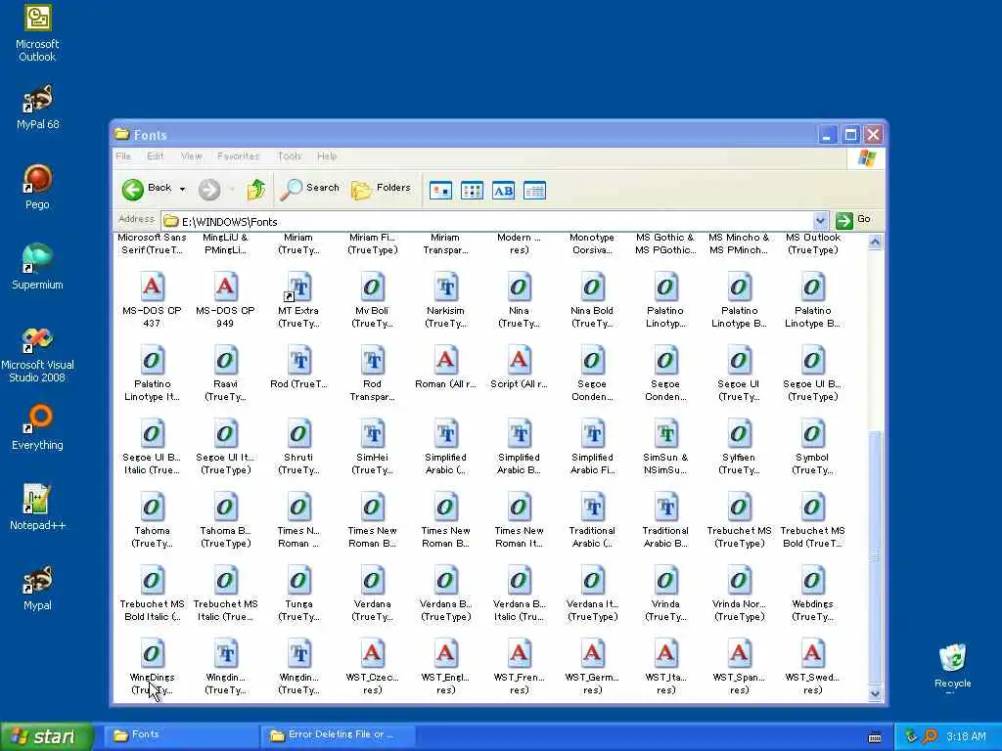Click the 3:18 AM system clock
The height and width of the screenshot is (751, 1002).
click(966, 737)
